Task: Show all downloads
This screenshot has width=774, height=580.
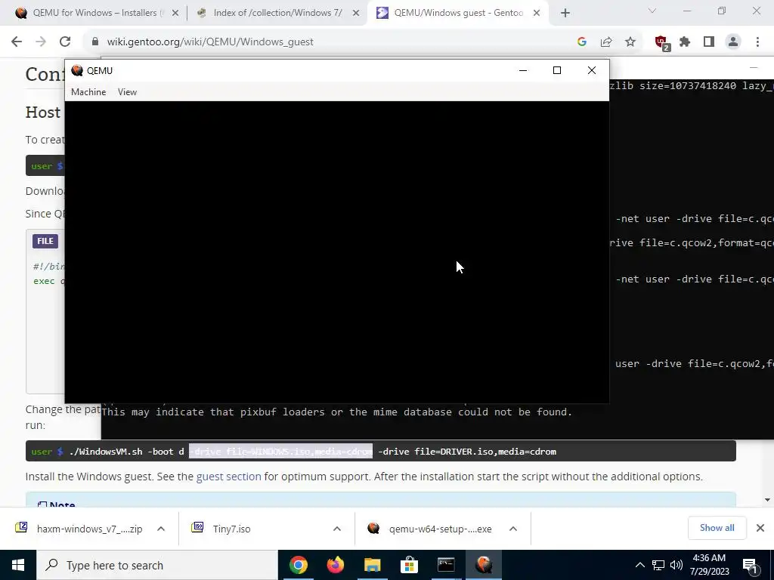Action: (x=717, y=528)
